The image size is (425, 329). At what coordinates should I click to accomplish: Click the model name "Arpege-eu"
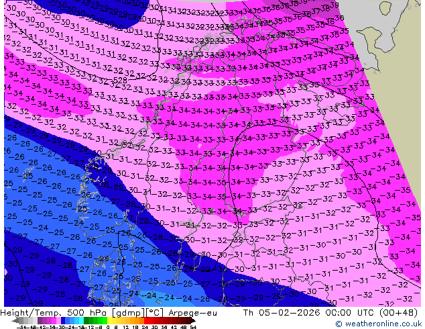click(x=192, y=313)
